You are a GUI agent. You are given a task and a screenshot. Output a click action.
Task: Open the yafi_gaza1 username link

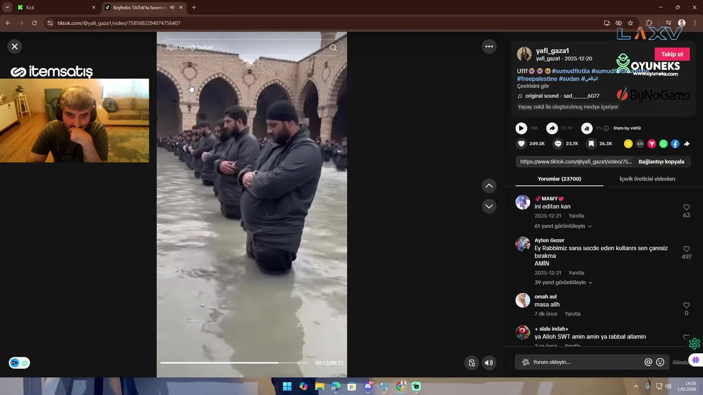pyautogui.click(x=553, y=50)
